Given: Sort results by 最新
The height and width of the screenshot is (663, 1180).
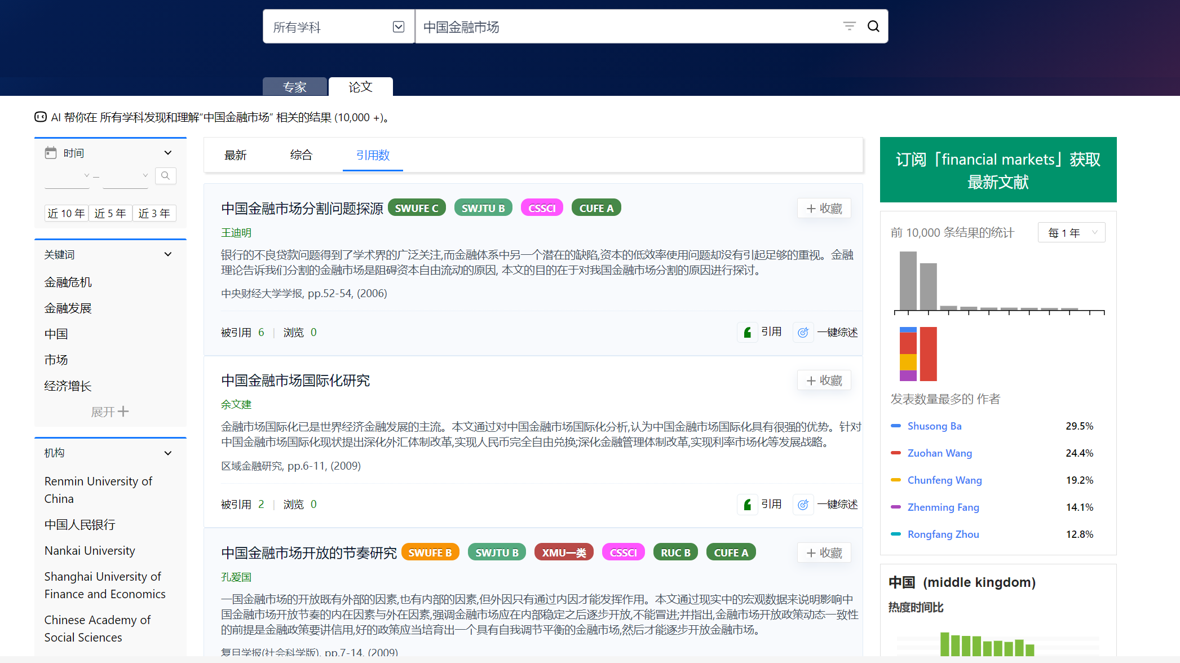Looking at the screenshot, I should click(x=235, y=155).
